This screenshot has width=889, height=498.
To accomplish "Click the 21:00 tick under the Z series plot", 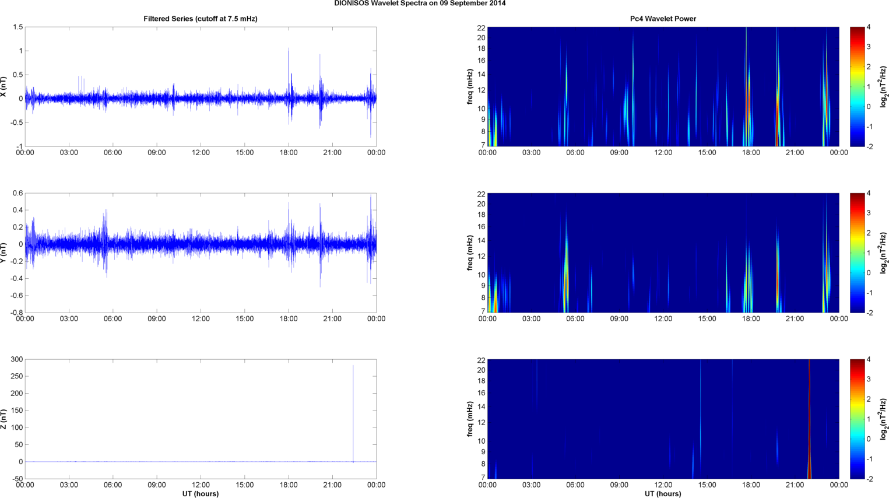I will 332,485.
